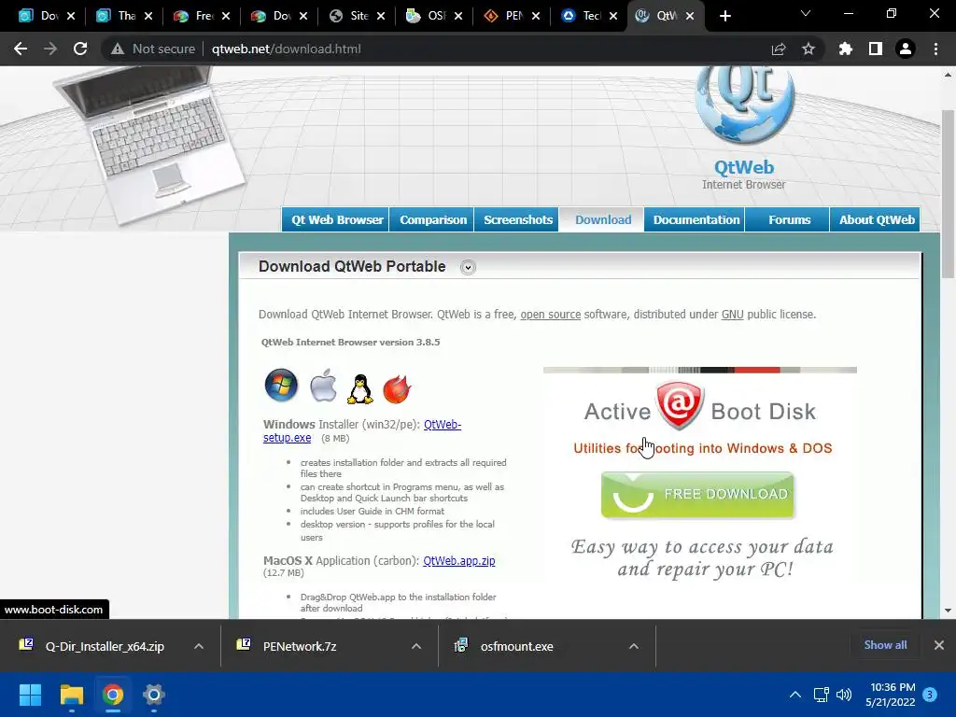Click the green FREE DOWNLOAD button
The width and height of the screenshot is (956, 717).
tap(697, 495)
